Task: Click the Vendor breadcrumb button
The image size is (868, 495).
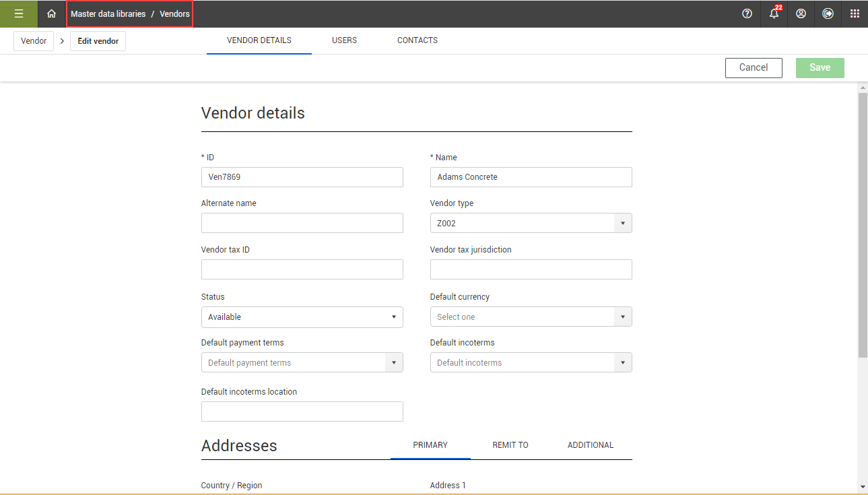Action: click(34, 41)
